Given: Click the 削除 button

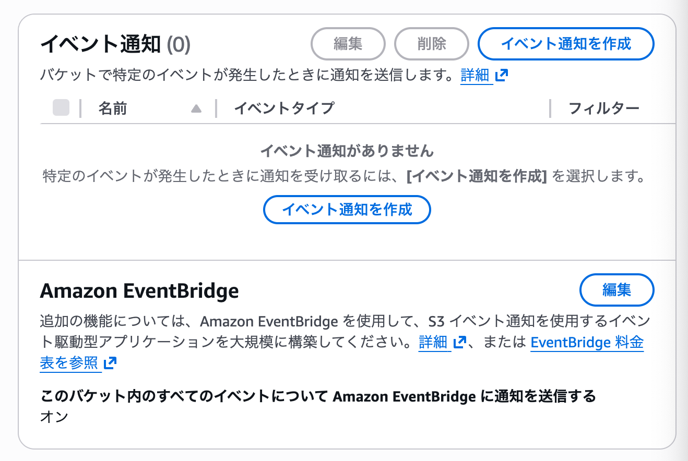Looking at the screenshot, I should tap(432, 44).
